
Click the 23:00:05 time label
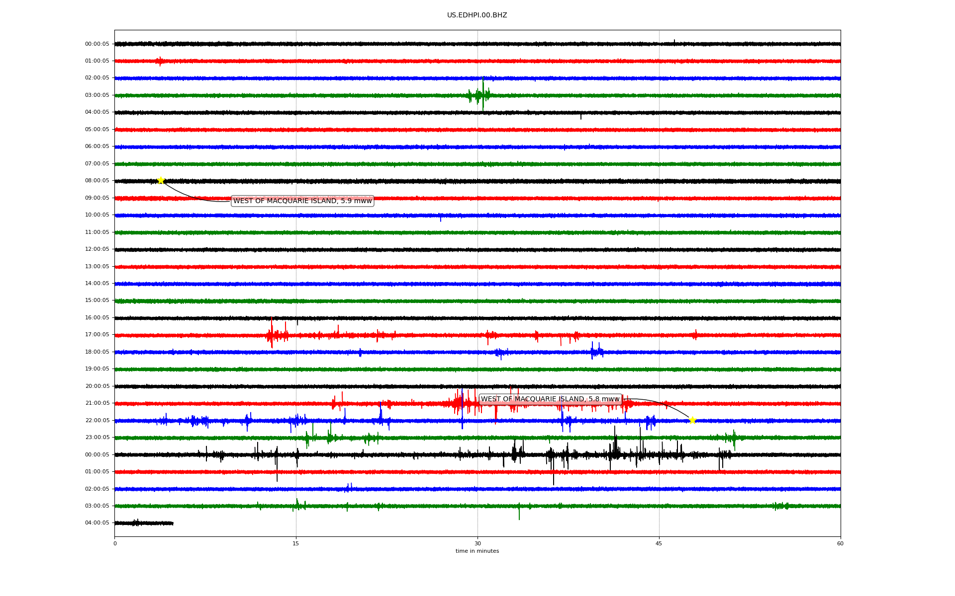97,438
